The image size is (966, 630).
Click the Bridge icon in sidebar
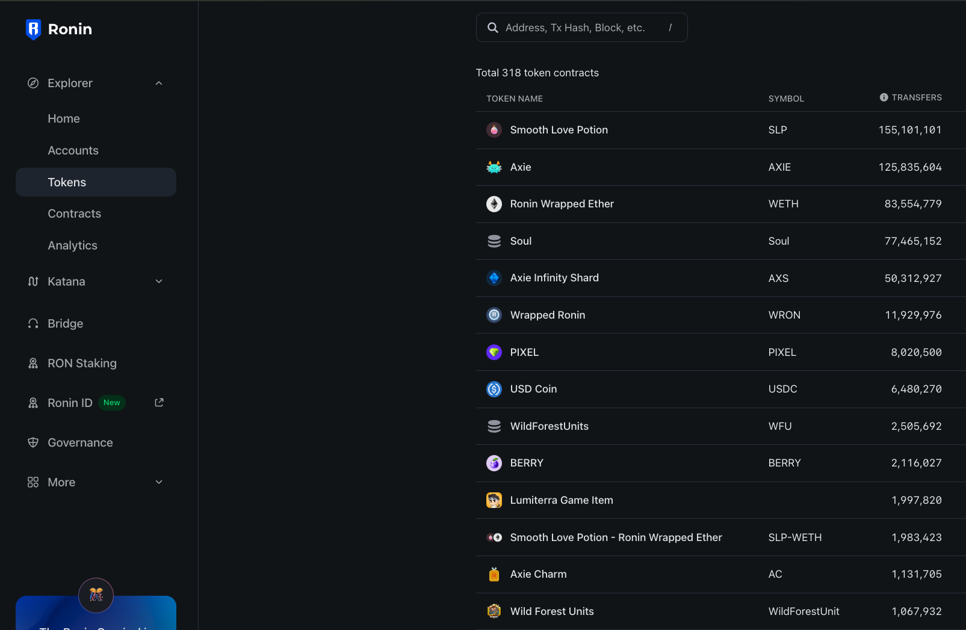pyautogui.click(x=33, y=323)
